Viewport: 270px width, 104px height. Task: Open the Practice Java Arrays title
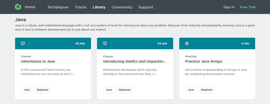click(204, 61)
